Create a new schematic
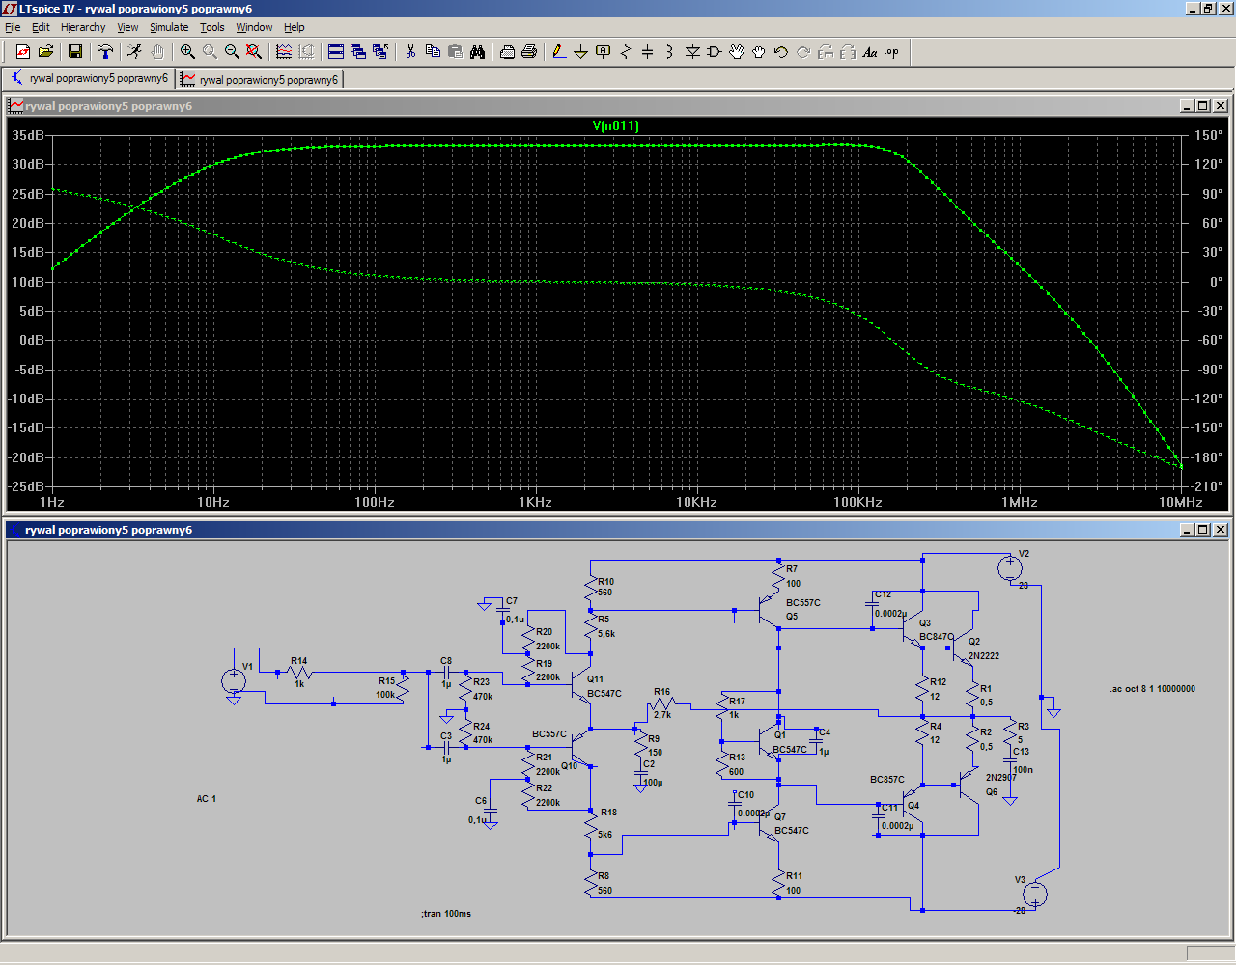This screenshot has height=965, width=1236. click(23, 52)
